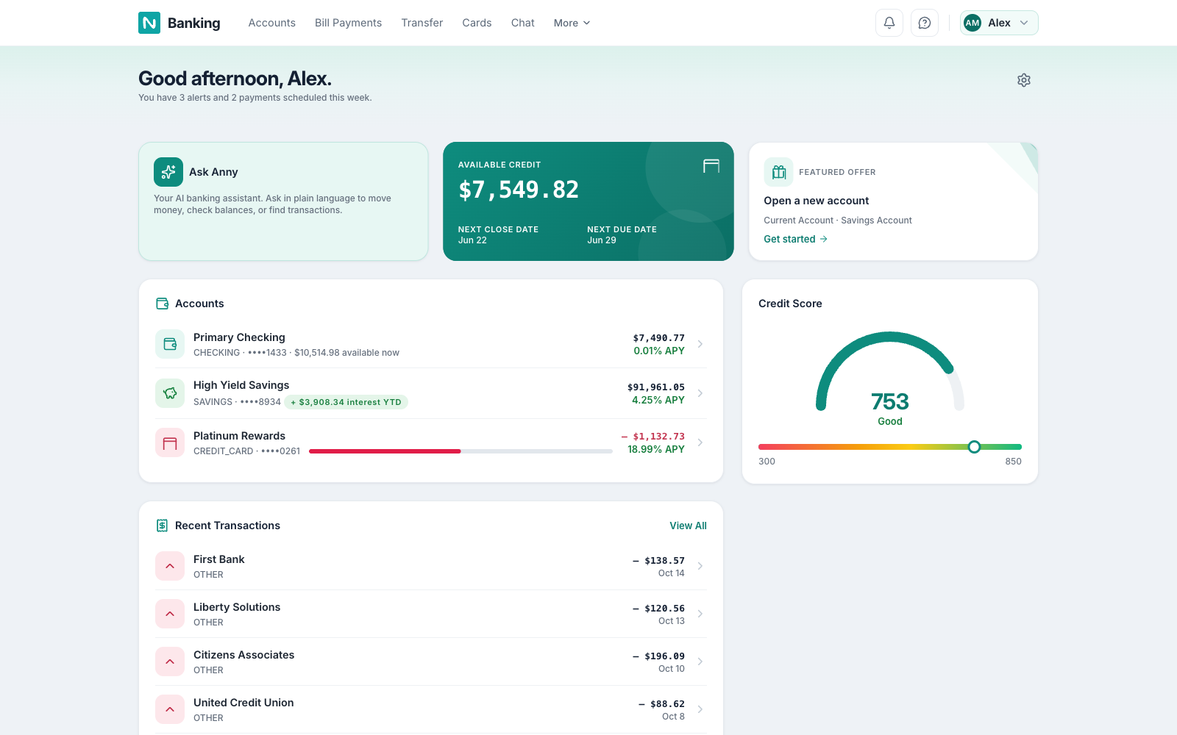
Task: Open the help question mark icon
Action: (x=925, y=23)
